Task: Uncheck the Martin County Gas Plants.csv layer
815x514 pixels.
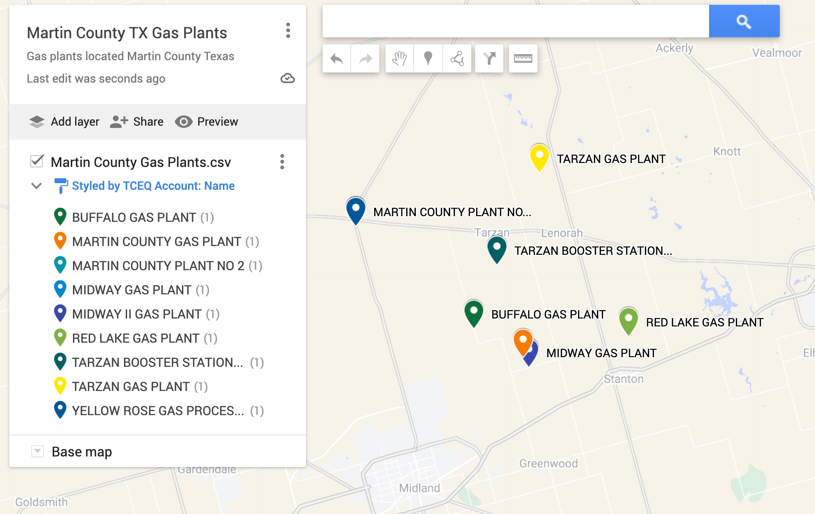Action: [x=37, y=161]
